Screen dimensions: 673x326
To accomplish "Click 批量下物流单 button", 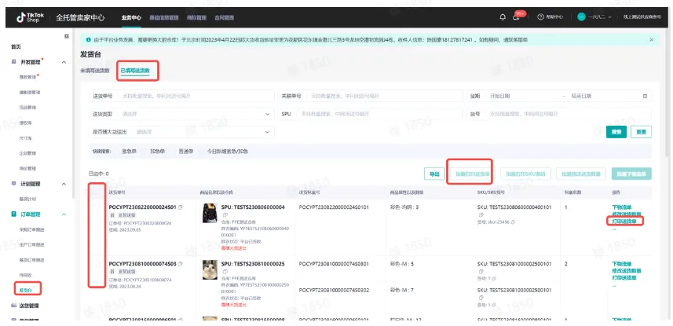I will [631, 174].
